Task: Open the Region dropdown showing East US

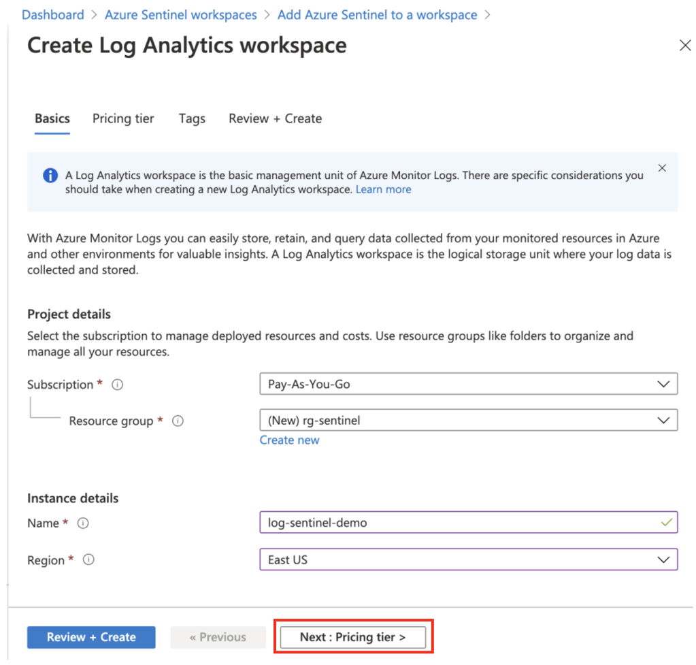Action: (468, 559)
